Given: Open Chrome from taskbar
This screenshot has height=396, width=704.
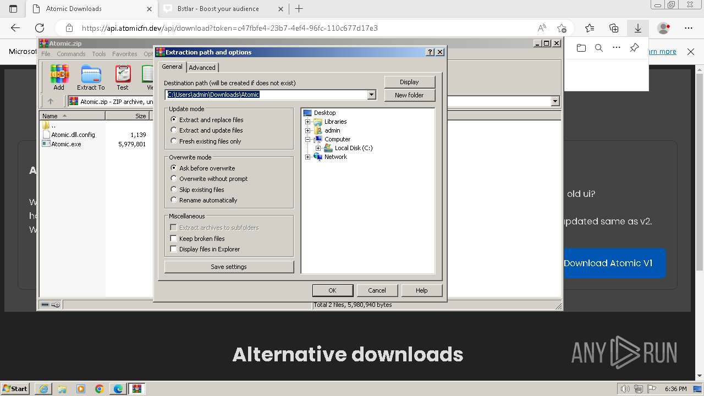Looking at the screenshot, I should [100, 389].
